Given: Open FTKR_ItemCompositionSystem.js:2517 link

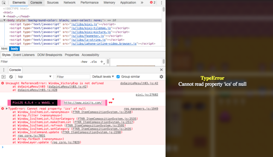Looking at the screenshot, I should pos(104,122).
